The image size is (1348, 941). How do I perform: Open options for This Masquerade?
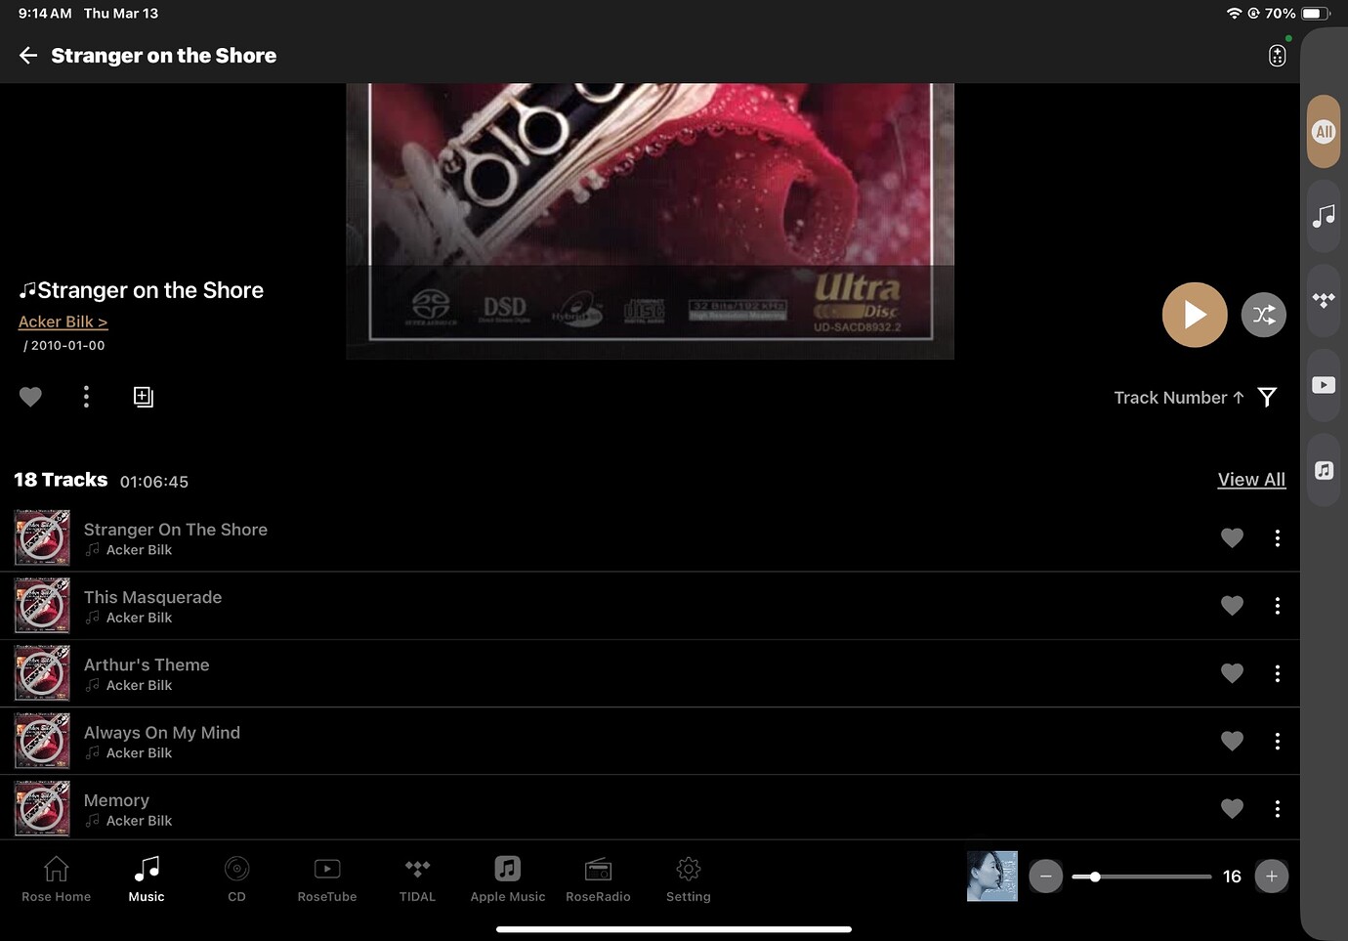pos(1277,606)
